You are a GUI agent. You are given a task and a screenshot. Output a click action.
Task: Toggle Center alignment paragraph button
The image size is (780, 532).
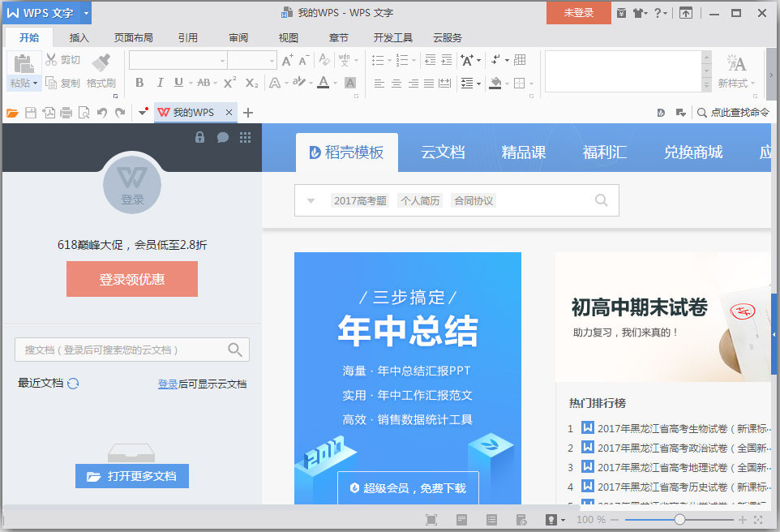(x=396, y=83)
